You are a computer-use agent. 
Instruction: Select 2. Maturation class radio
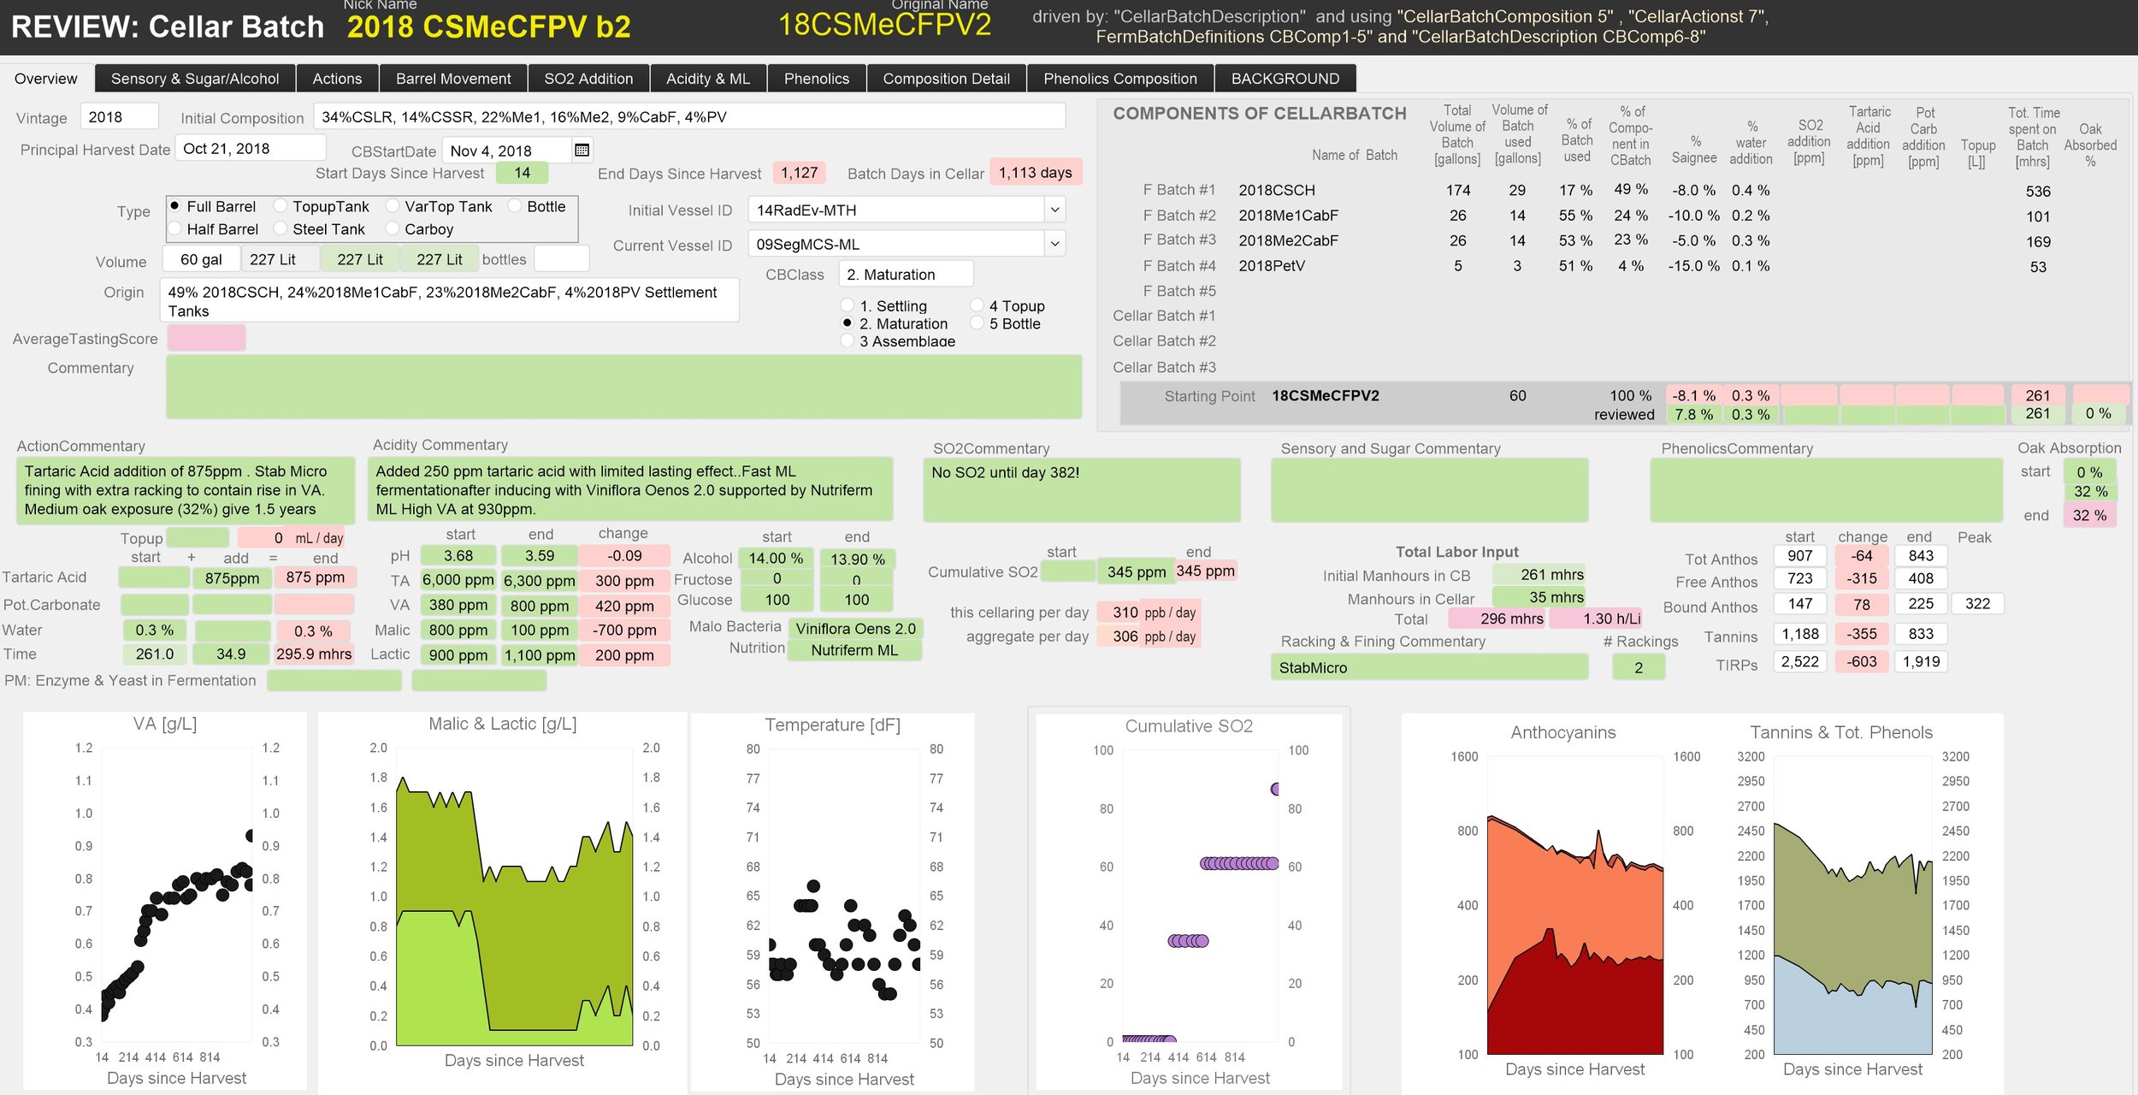(x=848, y=323)
